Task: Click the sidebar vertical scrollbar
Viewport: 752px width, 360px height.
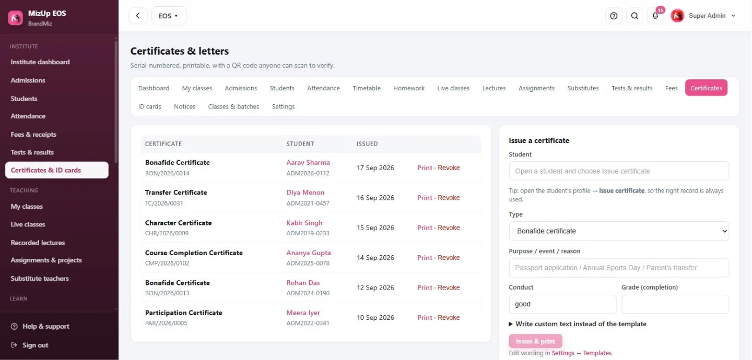Action: click(x=116, y=102)
